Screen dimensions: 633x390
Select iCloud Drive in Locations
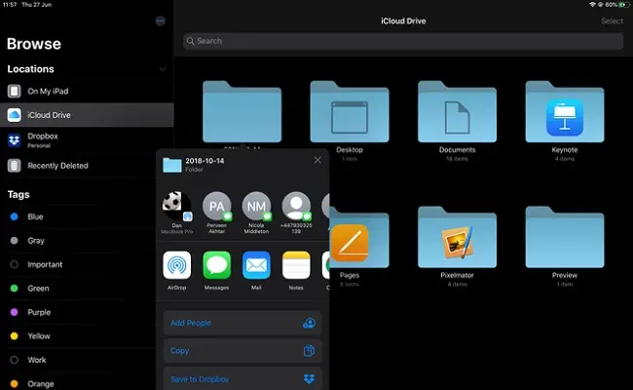[x=48, y=115]
